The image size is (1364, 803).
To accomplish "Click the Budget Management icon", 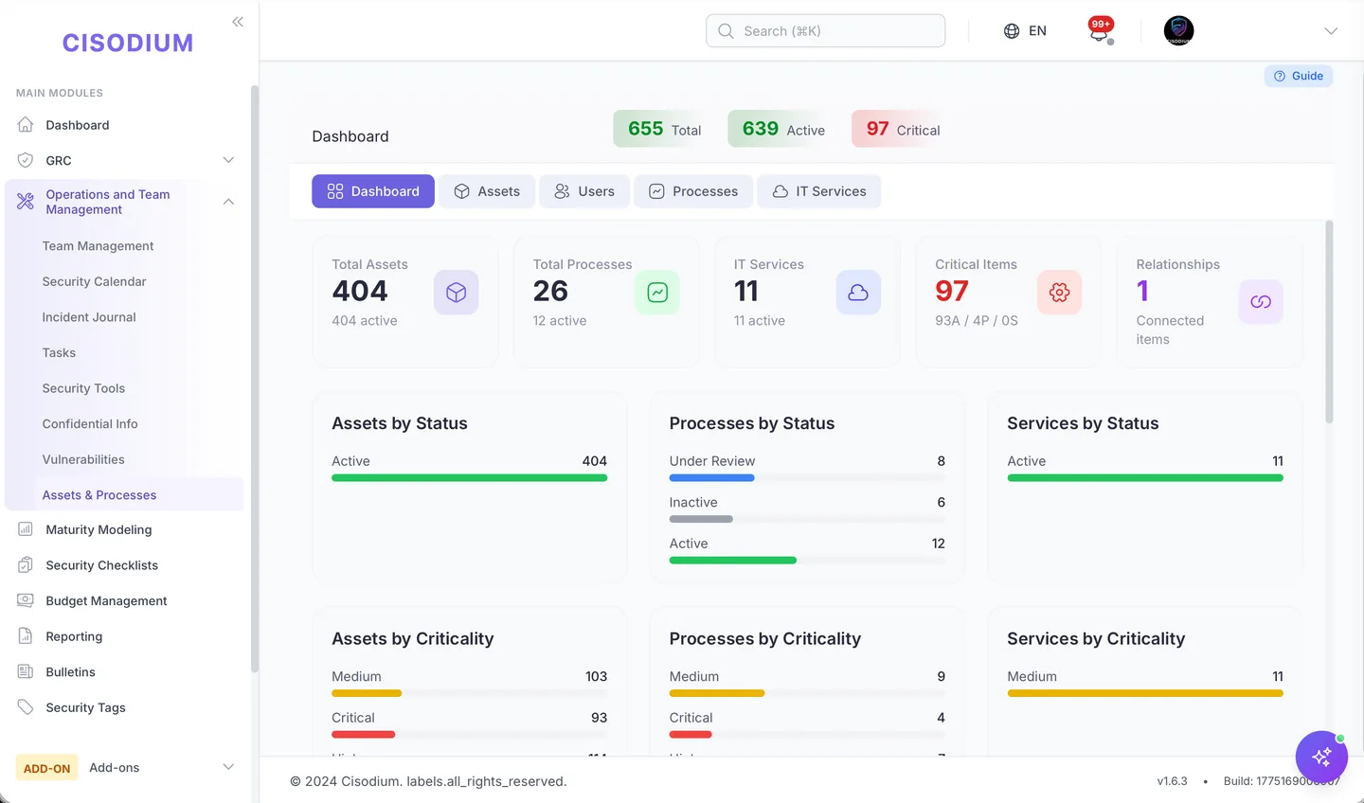I will click(x=26, y=601).
